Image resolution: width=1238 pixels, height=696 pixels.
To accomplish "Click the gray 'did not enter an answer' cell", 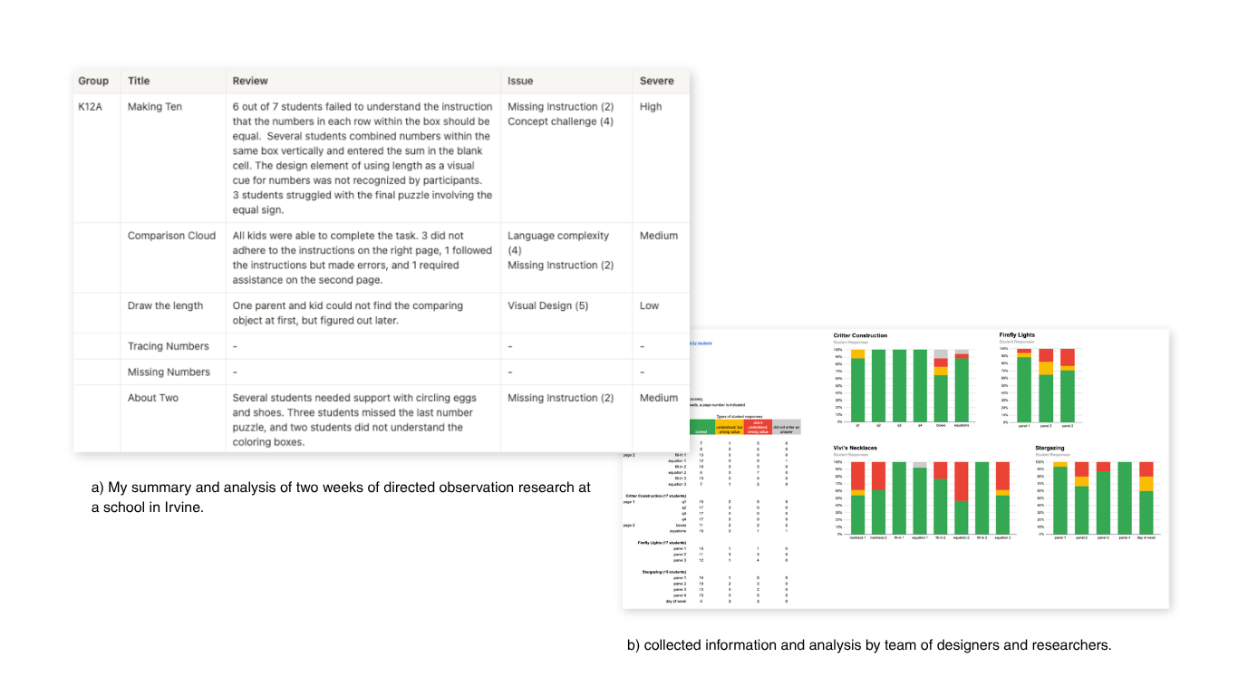I will point(787,427).
